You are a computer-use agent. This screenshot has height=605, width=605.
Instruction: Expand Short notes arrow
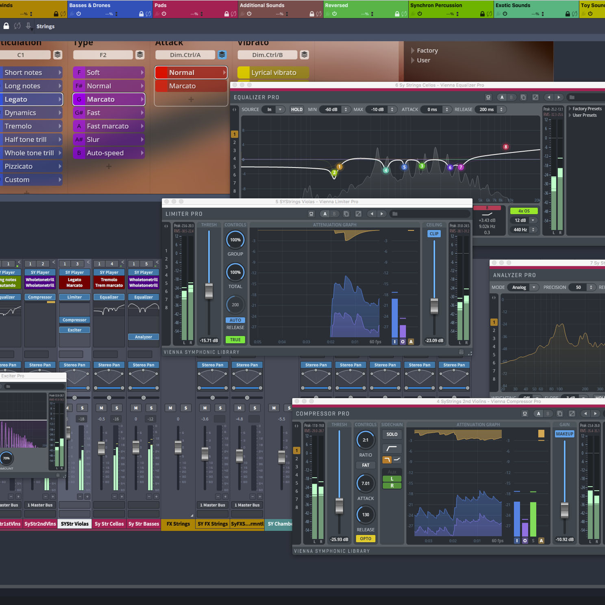click(60, 73)
